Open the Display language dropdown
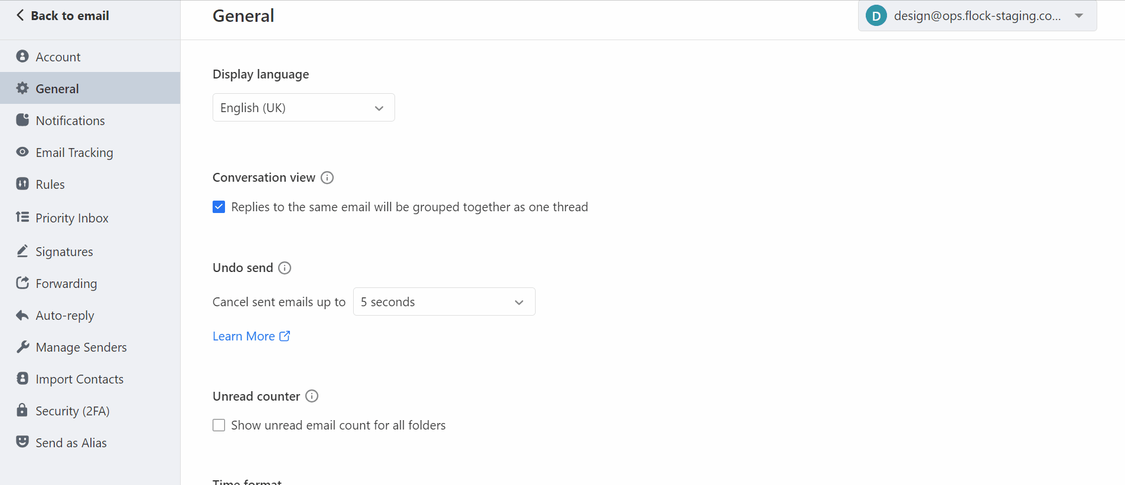Screen dimensions: 1125x485 303,107
